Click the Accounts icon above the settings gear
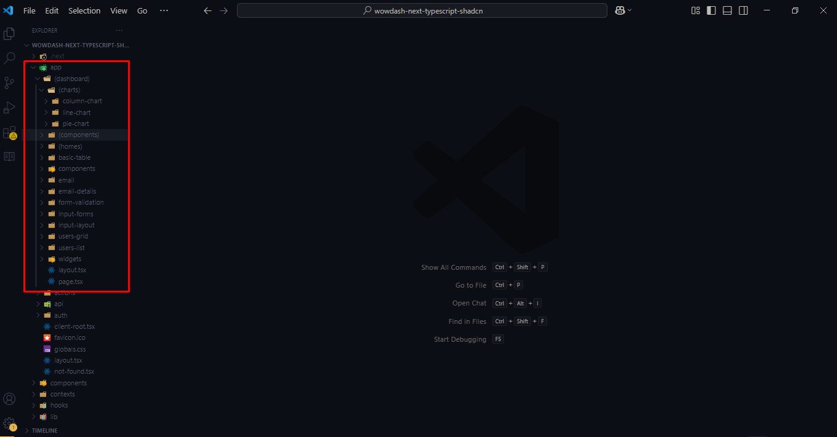The image size is (837, 437). coord(9,399)
